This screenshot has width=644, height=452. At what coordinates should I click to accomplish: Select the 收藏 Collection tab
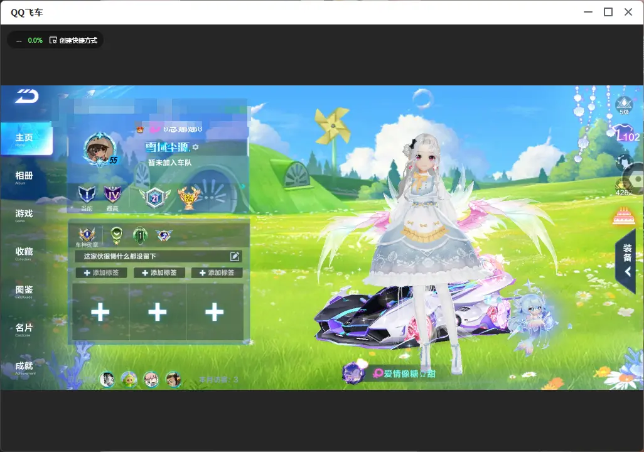coord(24,254)
